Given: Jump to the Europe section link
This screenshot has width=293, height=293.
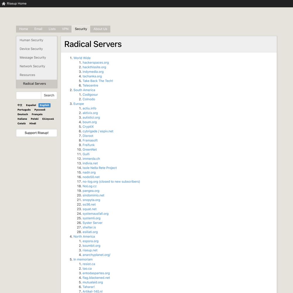Looking at the screenshot, I should click(x=79, y=104).
